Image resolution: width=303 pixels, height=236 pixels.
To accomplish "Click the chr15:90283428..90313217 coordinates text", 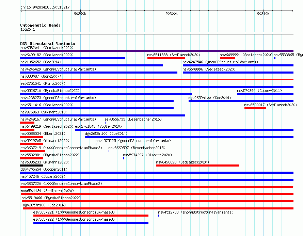I will click(x=45, y=7).
